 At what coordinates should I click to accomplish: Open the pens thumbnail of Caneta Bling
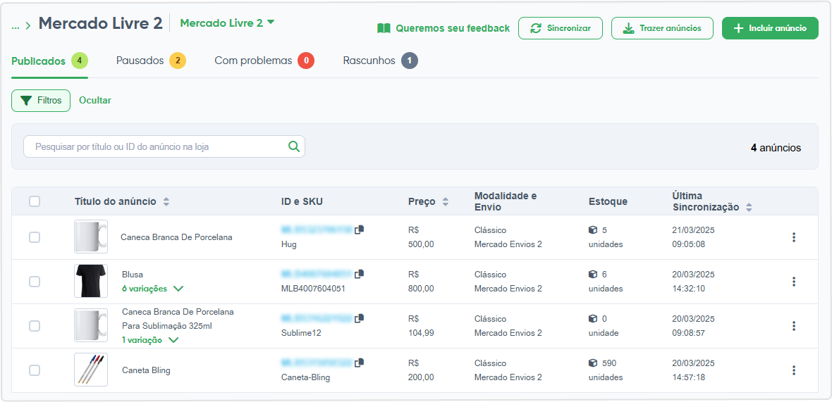tap(91, 370)
